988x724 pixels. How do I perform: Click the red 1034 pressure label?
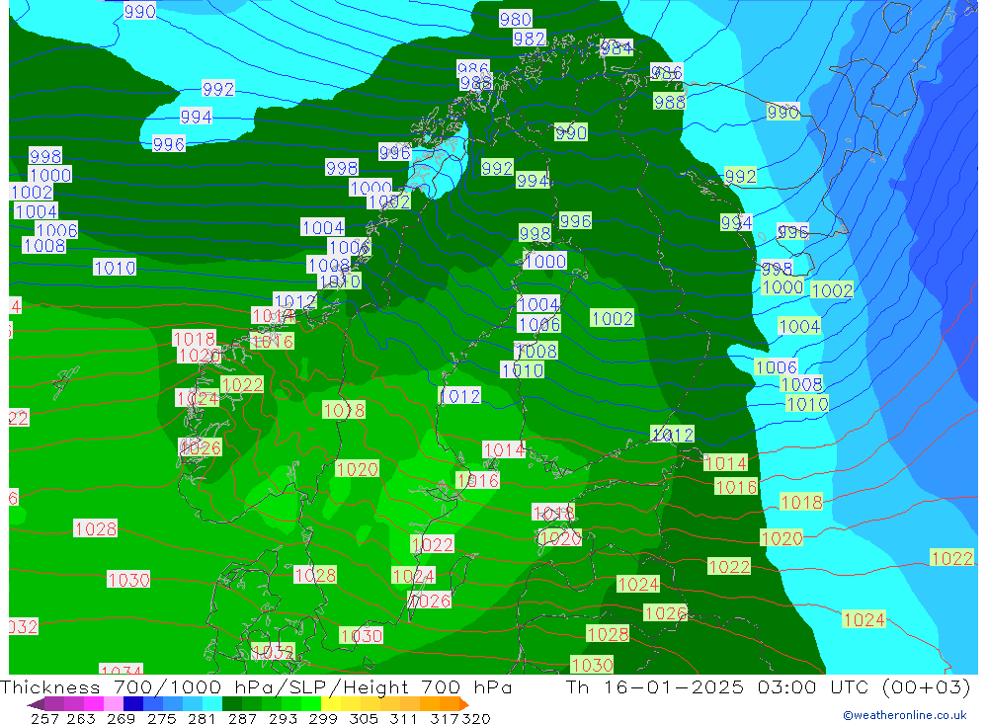[122, 671]
